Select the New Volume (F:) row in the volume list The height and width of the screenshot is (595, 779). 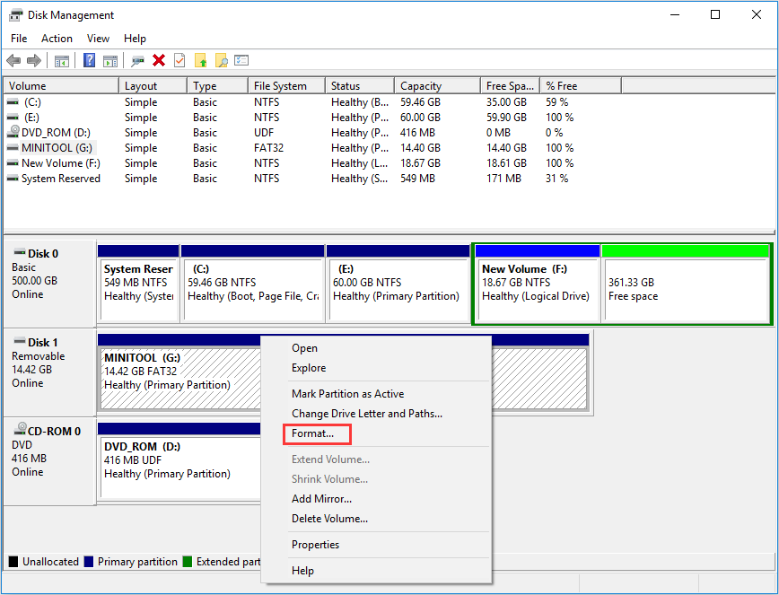coord(60,163)
